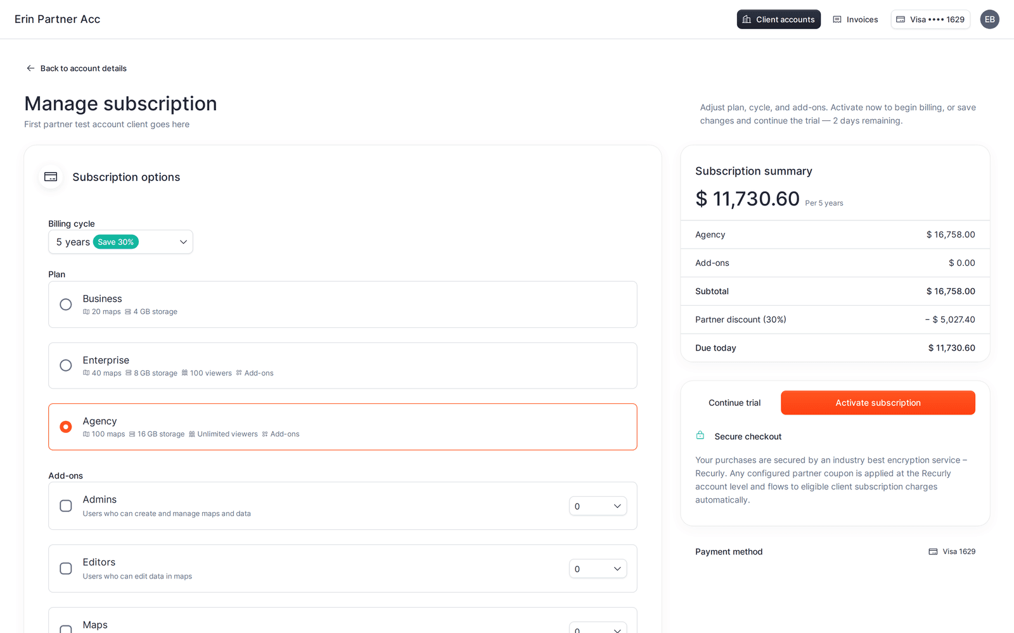Click Erin Partner Acc title
1014x633 pixels.
(x=58, y=19)
